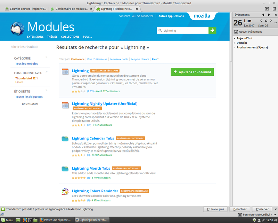Open the tasks tab icon in tab bar
Image resolution: width=278 pixels, height=223 pixels.
click(274, 9)
